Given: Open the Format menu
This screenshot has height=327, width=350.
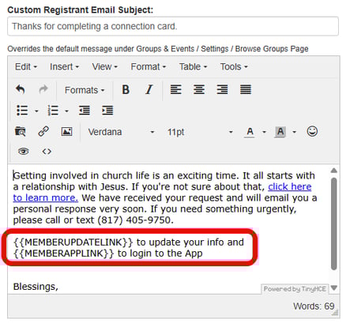Looking at the screenshot, I should point(149,66).
